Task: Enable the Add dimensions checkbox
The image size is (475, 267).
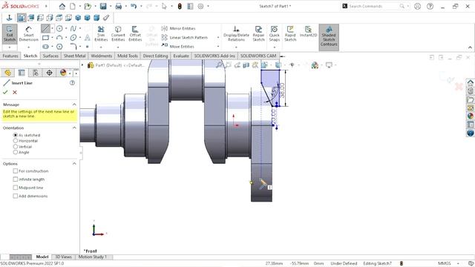Action: point(15,196)
